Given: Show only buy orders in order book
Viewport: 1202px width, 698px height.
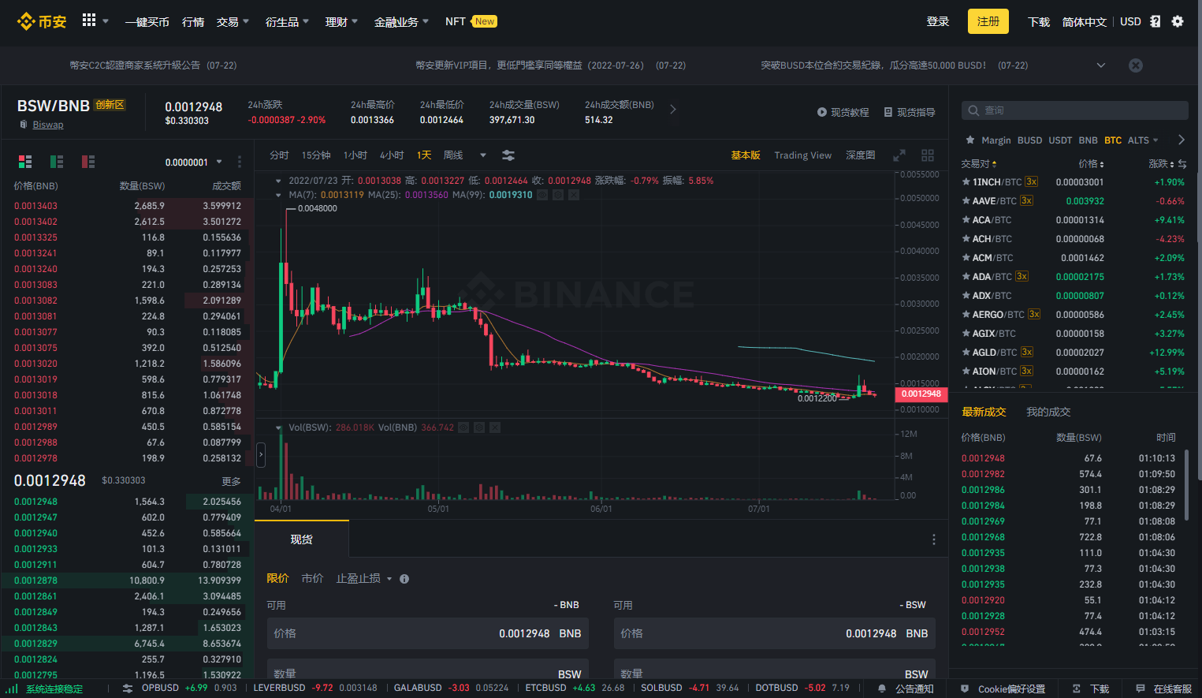Looking at the screenshot, I should point(57,162).
